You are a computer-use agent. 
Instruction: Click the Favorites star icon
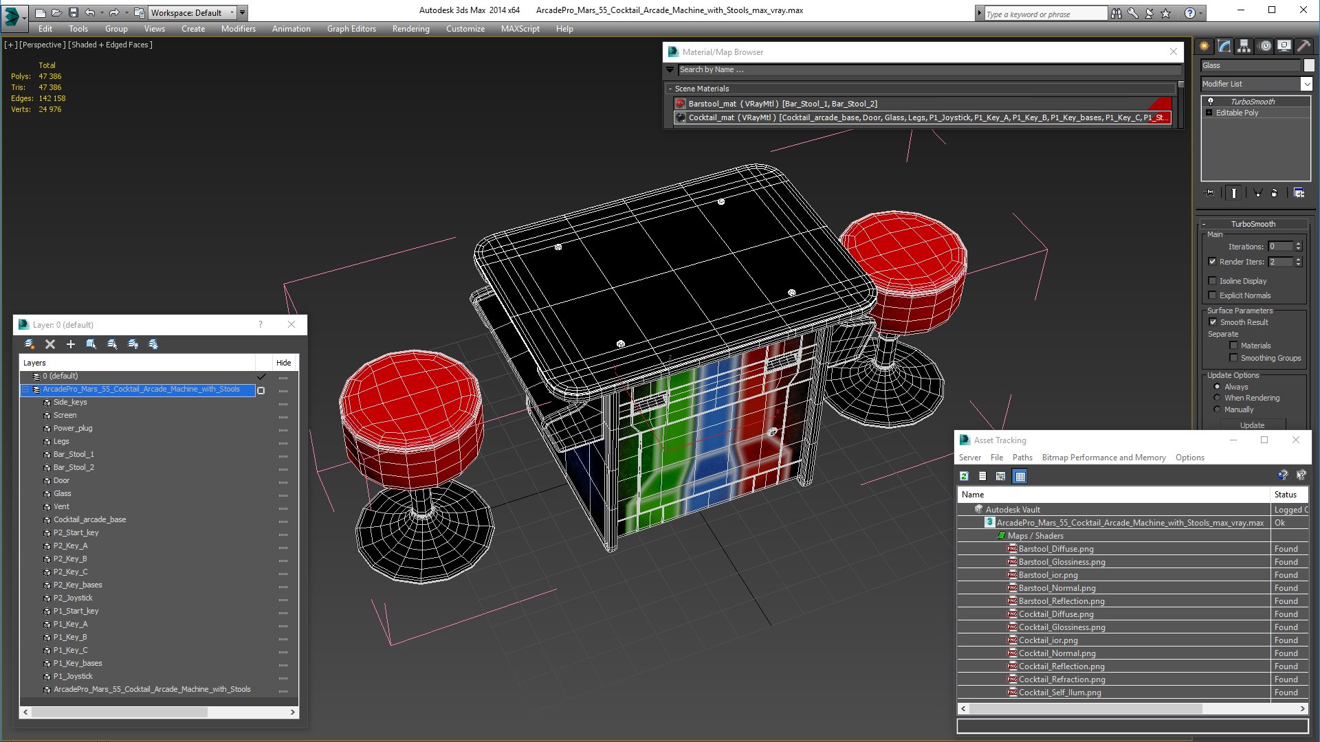[x=1165, y=13]
